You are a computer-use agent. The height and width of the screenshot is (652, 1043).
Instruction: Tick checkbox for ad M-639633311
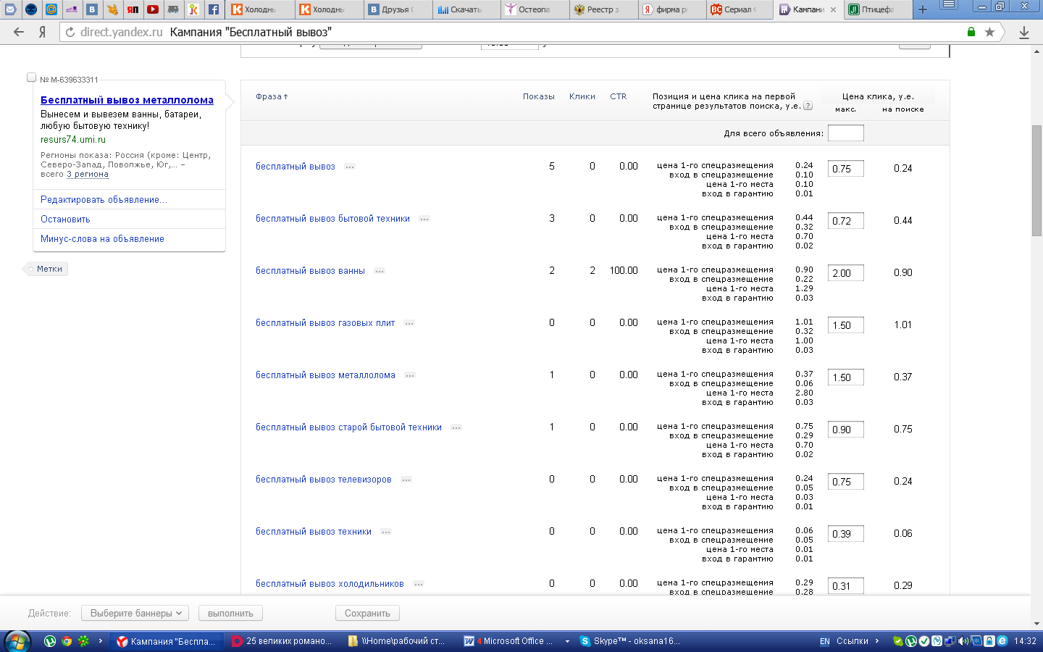click(x=31, y=78)
